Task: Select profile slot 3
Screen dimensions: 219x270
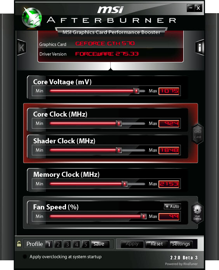Action: click(x=67, y=244)
